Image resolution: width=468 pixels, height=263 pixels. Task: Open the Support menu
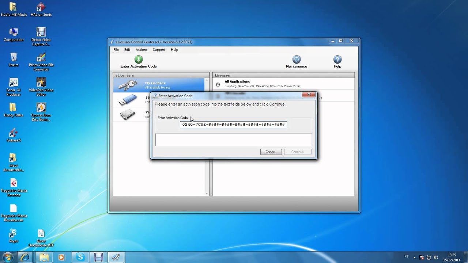coord(159,50)
